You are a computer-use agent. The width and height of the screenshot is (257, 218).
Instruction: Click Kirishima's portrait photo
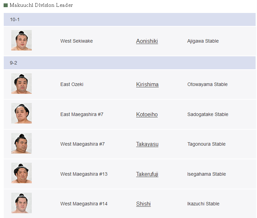pyautogui.click(x=22, y=84)
